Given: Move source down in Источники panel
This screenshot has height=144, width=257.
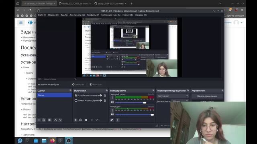Looking at the screenshot, I should tap(97, 120).
